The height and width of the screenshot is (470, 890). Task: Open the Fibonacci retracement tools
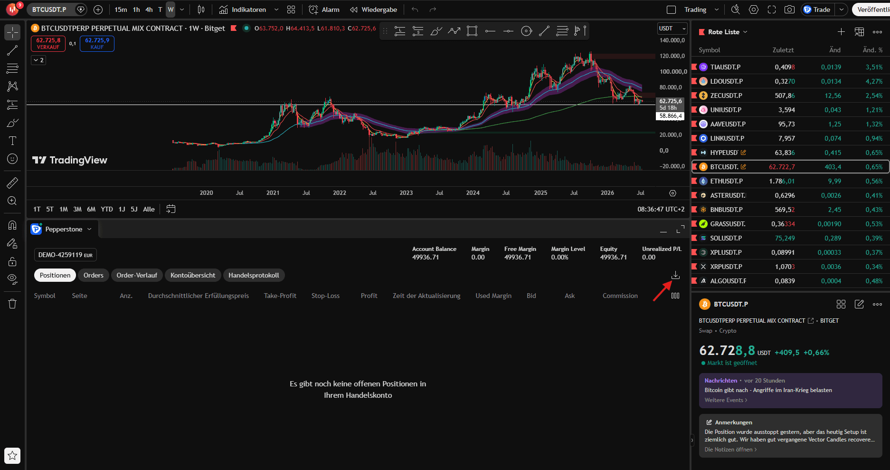(12, 68)
